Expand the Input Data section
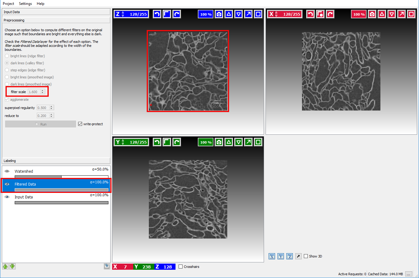The image size is (419, 278). 56,12
